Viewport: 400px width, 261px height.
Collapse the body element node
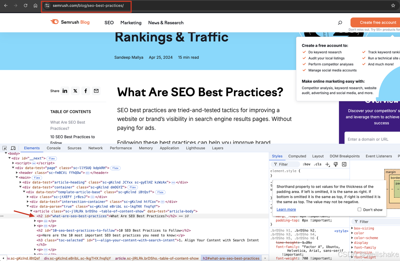pos(6,154)
